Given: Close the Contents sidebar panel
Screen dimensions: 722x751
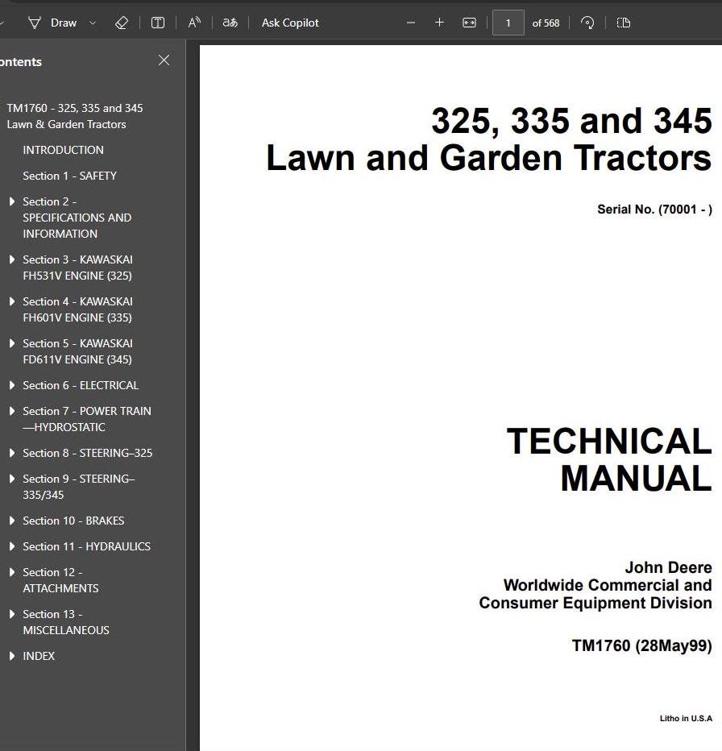Looking at the screenshot, I should click(164, 60).
